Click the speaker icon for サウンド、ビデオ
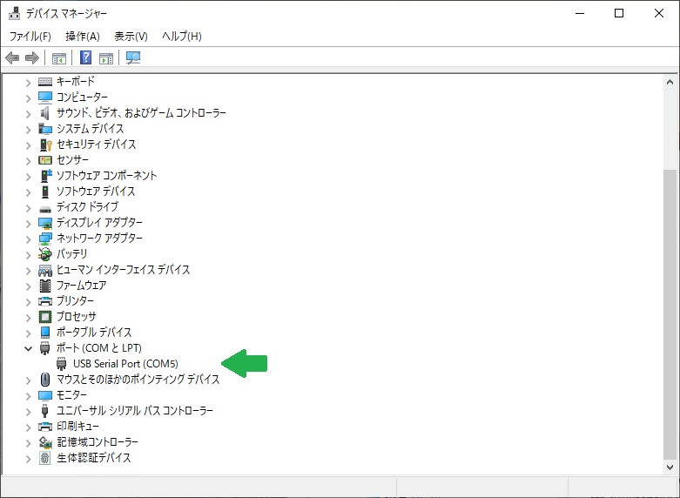 (x=45, y=113)
